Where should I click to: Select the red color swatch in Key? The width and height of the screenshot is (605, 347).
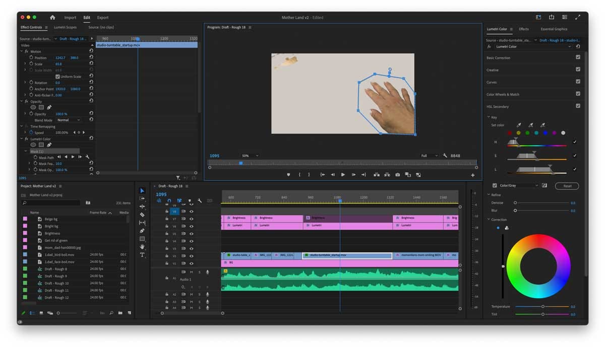tap(510, 133)
